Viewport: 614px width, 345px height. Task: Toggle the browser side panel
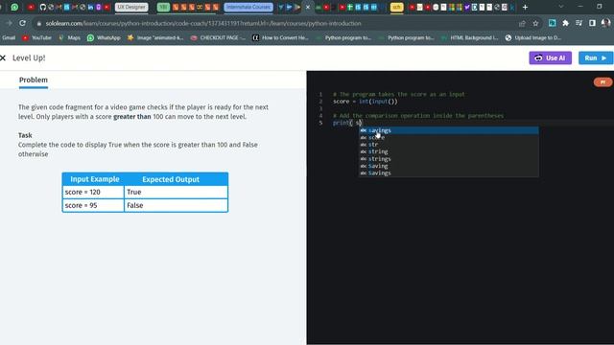tap(592, 23)
